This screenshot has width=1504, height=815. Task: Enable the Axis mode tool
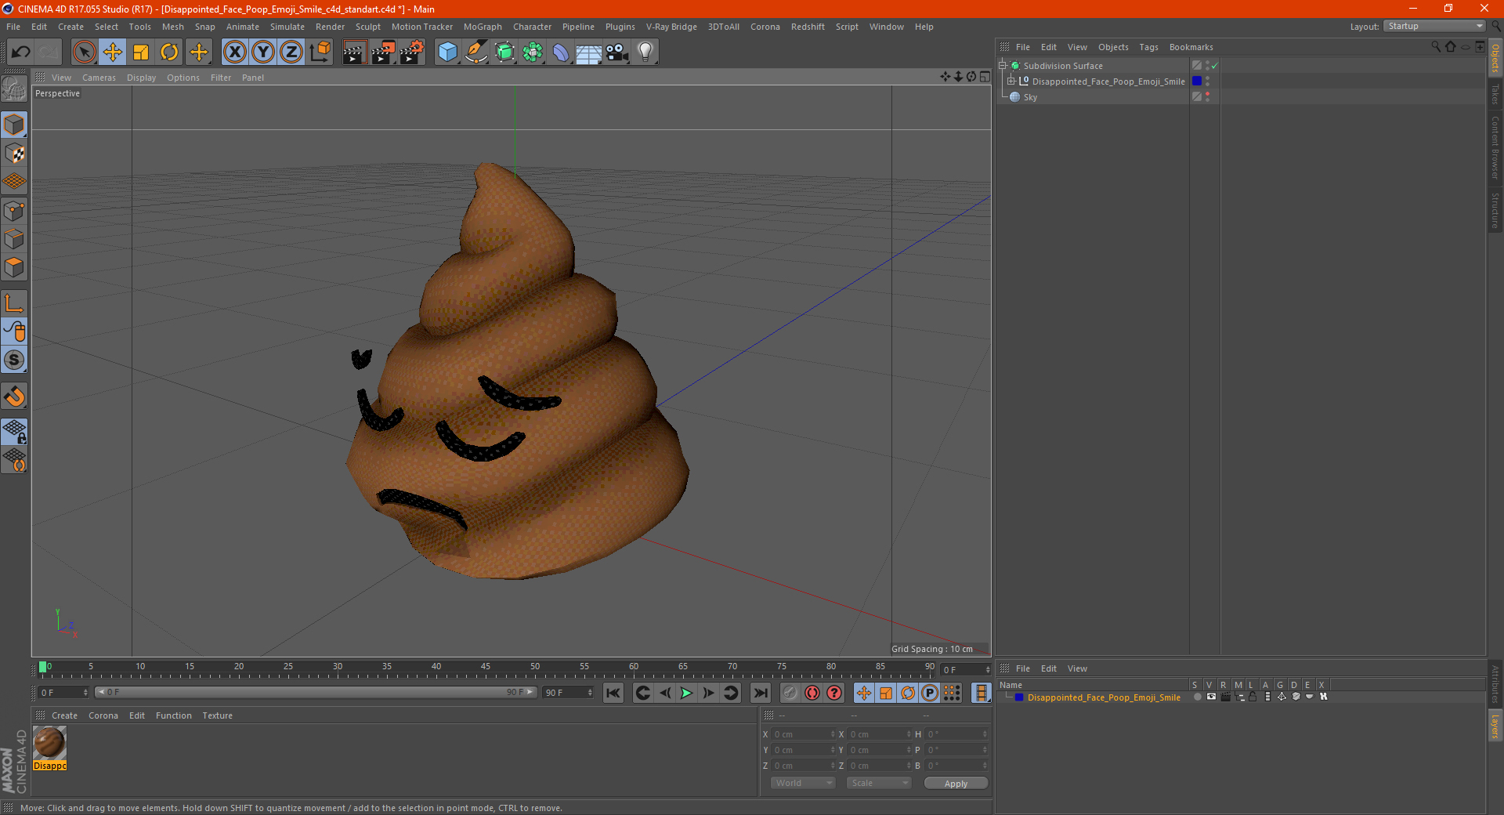pos(14,303)
